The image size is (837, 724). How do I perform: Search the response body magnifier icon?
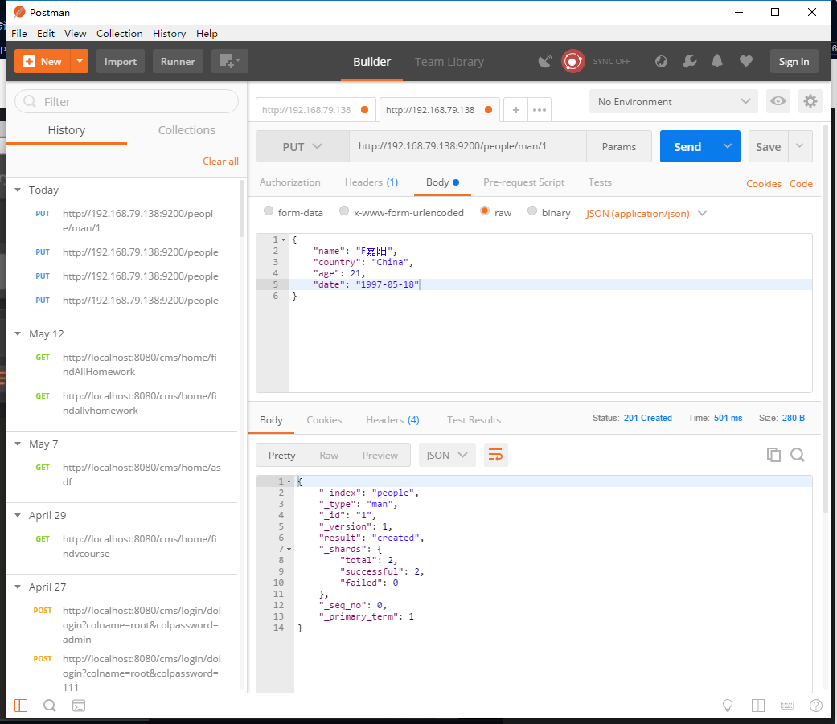tap(798, 455)
